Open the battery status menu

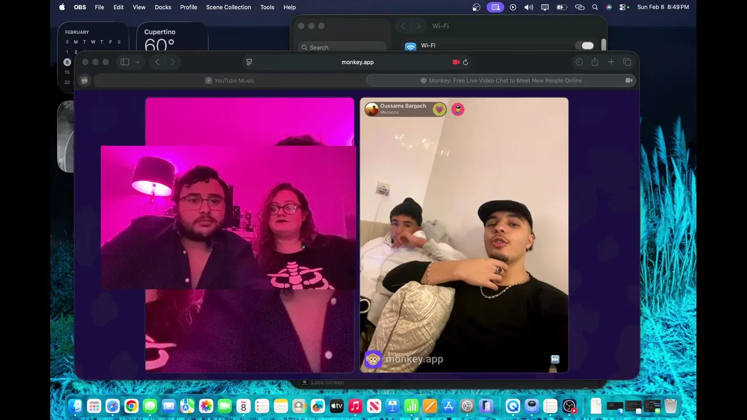(562, 7)
